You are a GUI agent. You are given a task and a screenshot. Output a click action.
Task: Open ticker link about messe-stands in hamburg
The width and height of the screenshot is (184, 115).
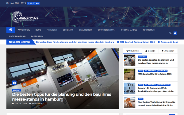75,42
